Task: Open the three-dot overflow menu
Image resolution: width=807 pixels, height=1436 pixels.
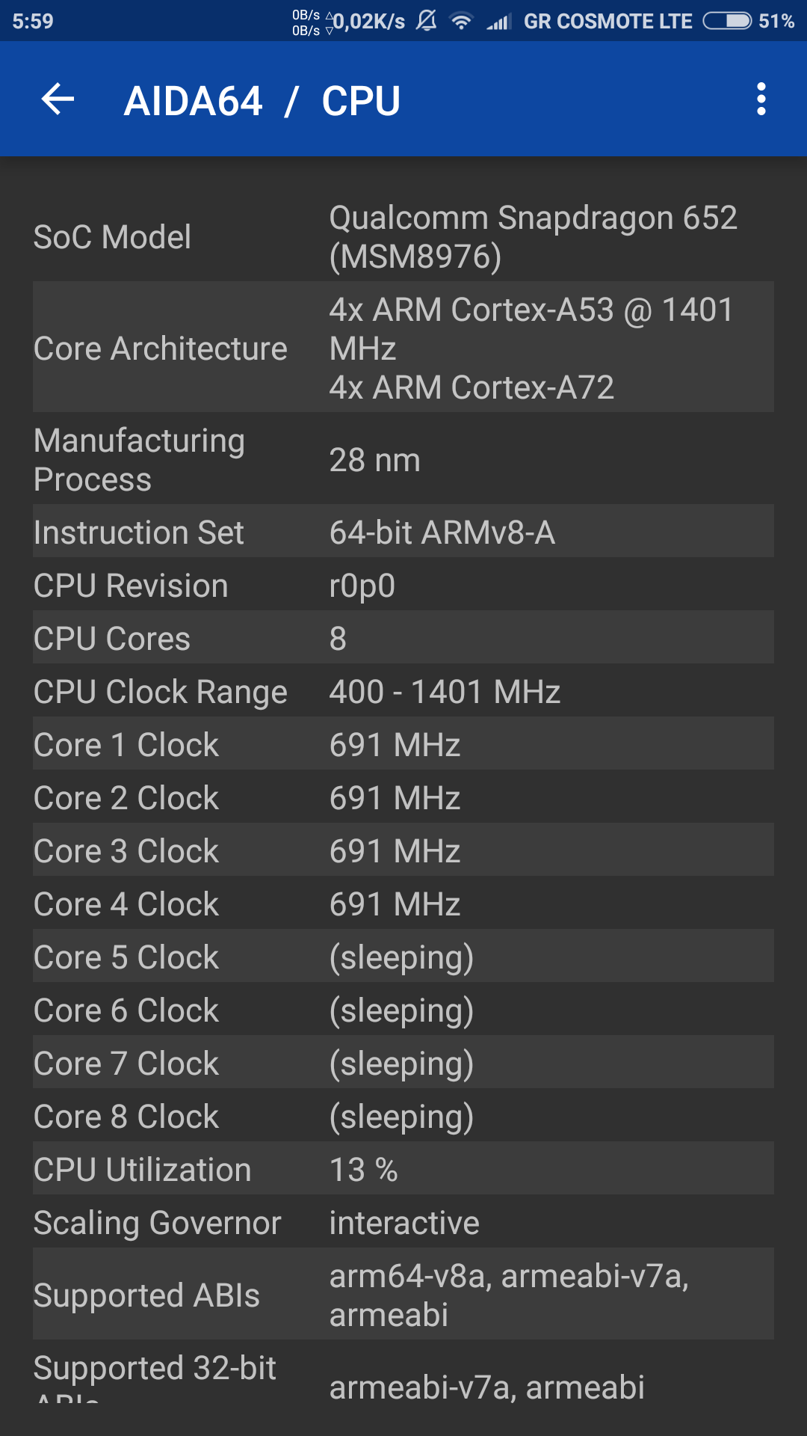Action: tap(761, 99)
